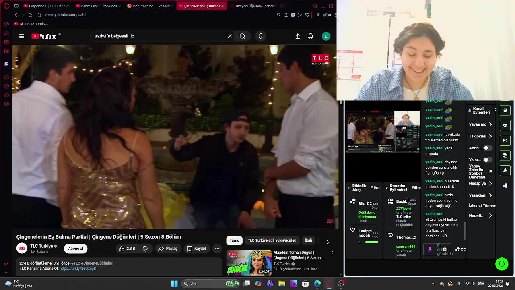Open the YouTube upload/create icon
This screenshot has height=290, width=515.
298,36
